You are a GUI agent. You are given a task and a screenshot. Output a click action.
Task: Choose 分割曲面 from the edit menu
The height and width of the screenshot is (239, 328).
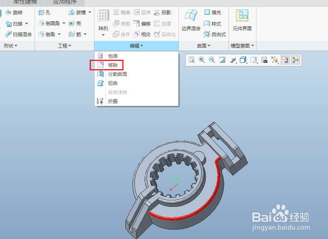pos(136,74)
